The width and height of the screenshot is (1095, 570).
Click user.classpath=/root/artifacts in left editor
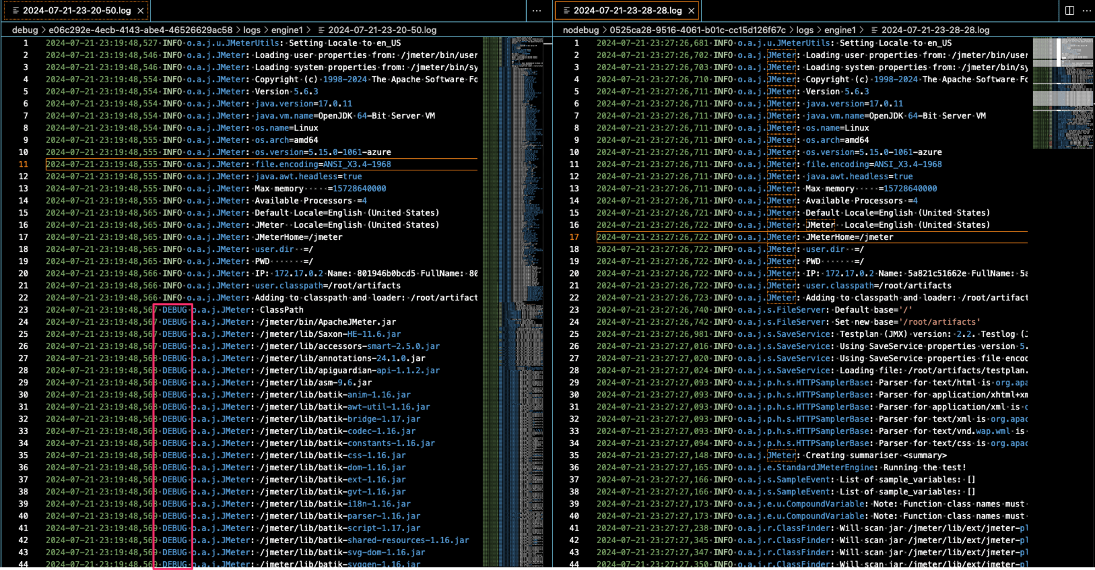point(328,286)
